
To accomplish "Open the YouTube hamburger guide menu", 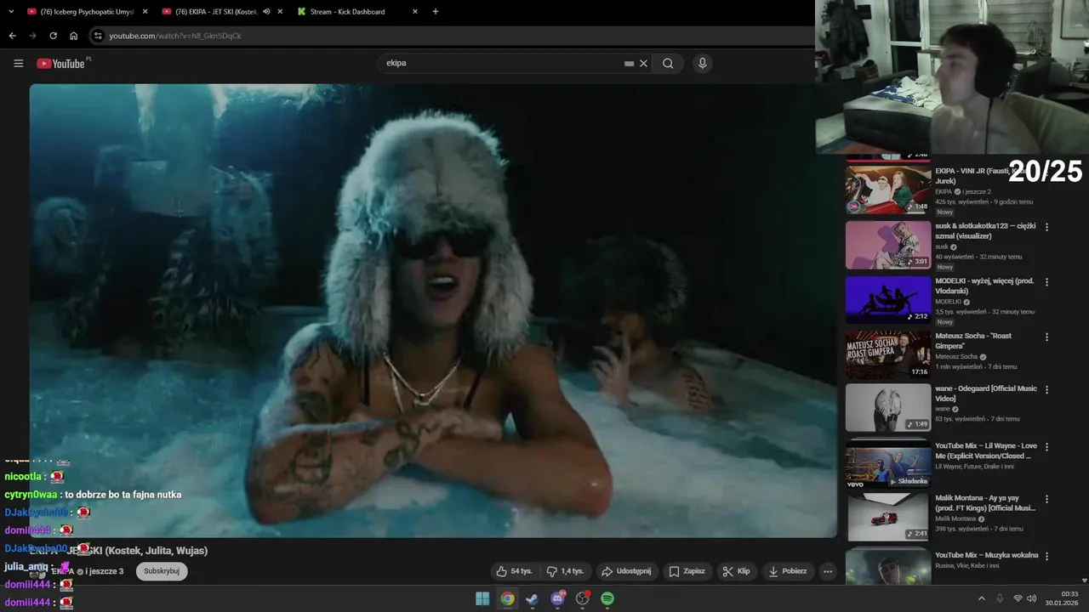I will coord(19,63).
